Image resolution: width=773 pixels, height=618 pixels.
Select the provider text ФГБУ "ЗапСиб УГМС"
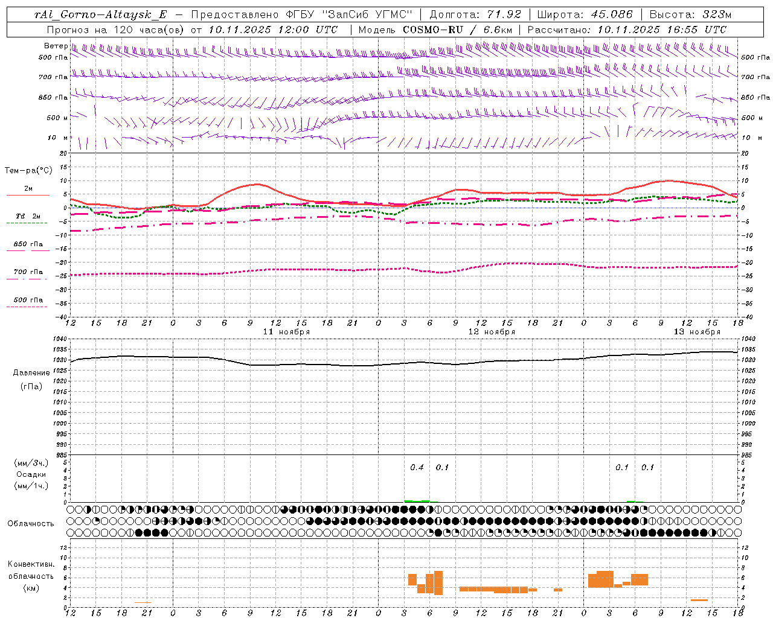[348, 14]
